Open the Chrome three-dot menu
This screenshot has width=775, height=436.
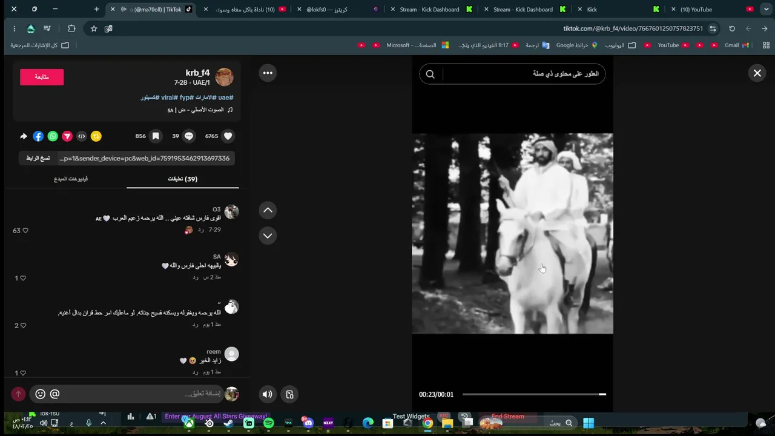tap(14, 28)
